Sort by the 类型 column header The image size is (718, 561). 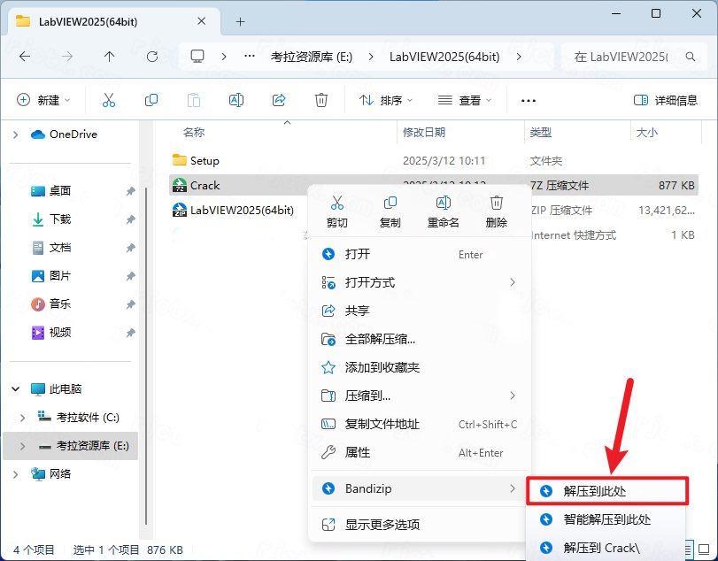click(x=540, y=133)
